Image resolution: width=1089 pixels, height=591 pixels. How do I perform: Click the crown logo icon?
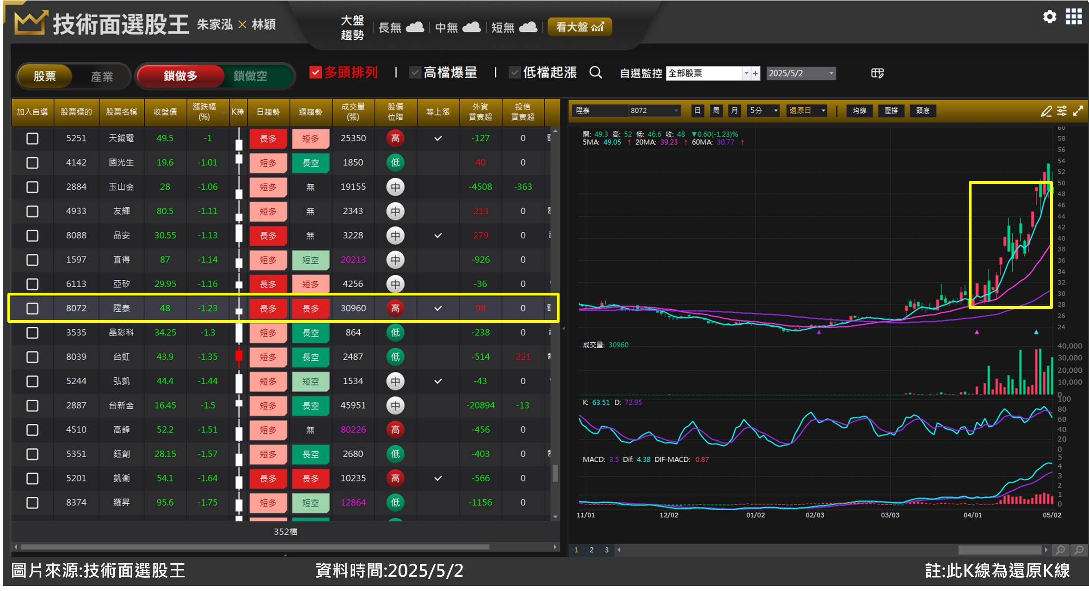point(31,23)
